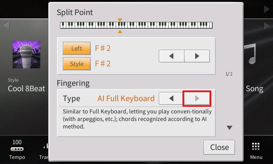
Task: Move split point one key lower
Action: pyautogui.click(x=172, y=56)
